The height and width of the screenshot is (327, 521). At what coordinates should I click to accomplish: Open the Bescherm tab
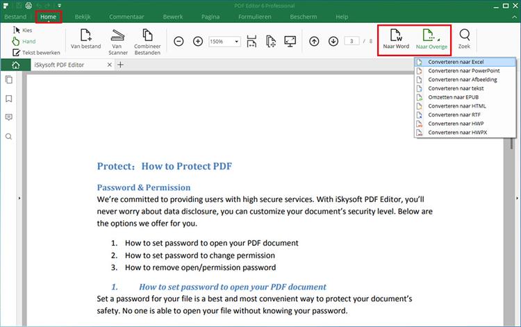[304, 17]
